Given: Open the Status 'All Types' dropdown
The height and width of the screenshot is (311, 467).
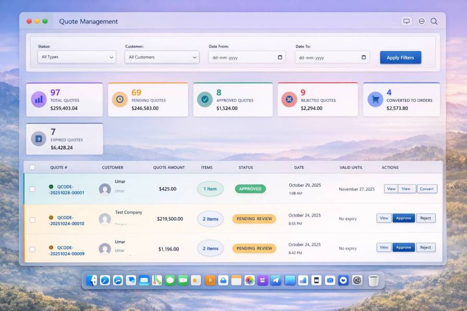Looking at the screenshot, I should pos(77,57).
